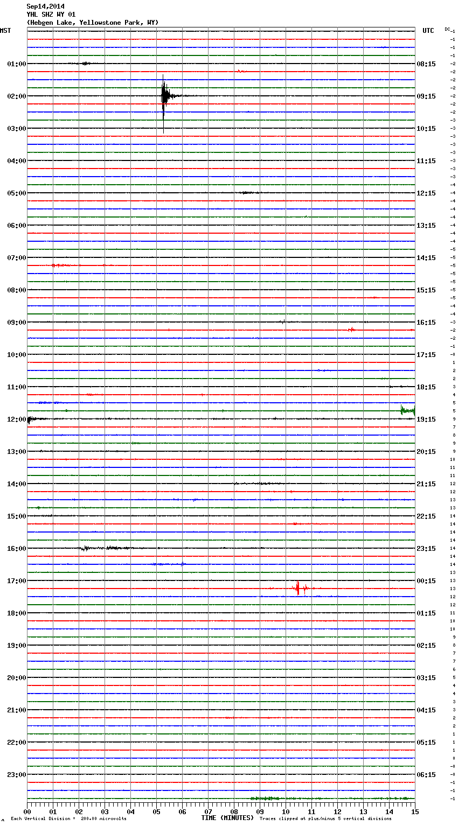Click the black wiggle on the 16:00 trace near minute 2
Image resolution: width=458 pixels, height=826 pixels.
85,548
